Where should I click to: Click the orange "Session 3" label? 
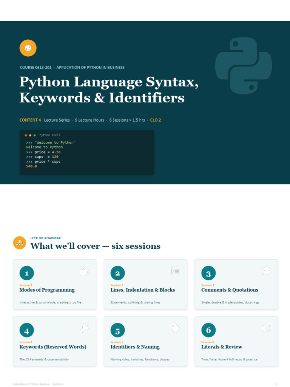click(x=208, y=285)
